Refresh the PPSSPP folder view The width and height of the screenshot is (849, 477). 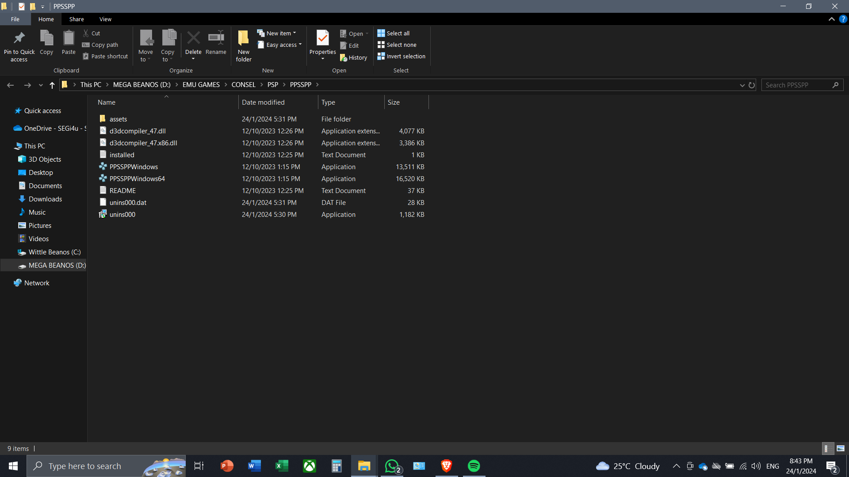click(752, 85)
